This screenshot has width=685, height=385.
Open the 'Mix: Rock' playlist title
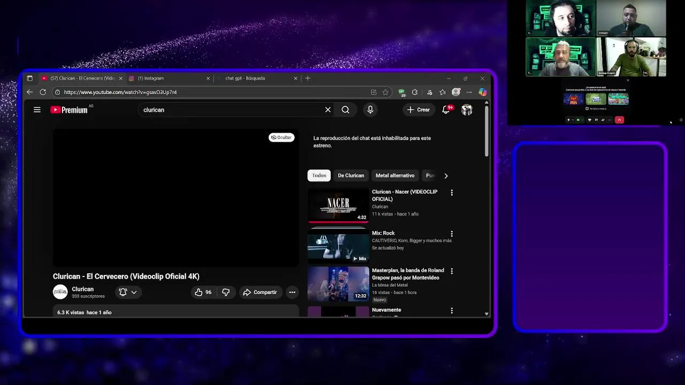coord(383,233)
